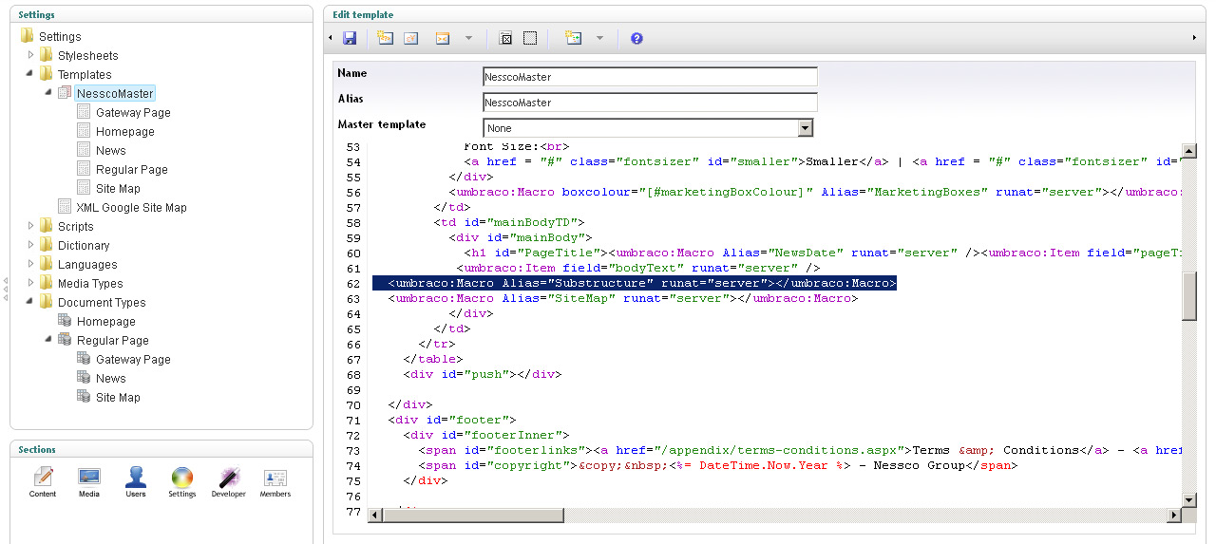Click the dashed rectangle toolbar icon
This screenshot has width=1216, height=544.
(x=530, y=38)
